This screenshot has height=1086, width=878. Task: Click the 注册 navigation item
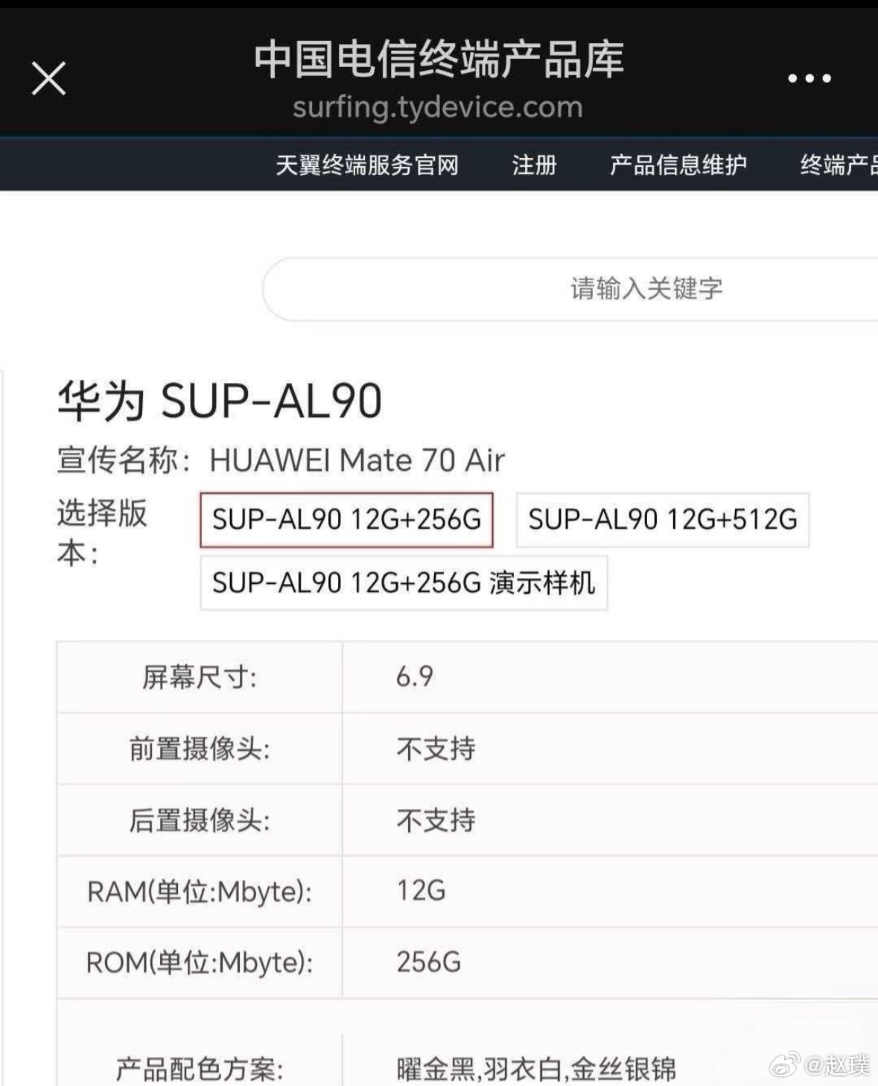pyautogui.click(x=534, y=165)
